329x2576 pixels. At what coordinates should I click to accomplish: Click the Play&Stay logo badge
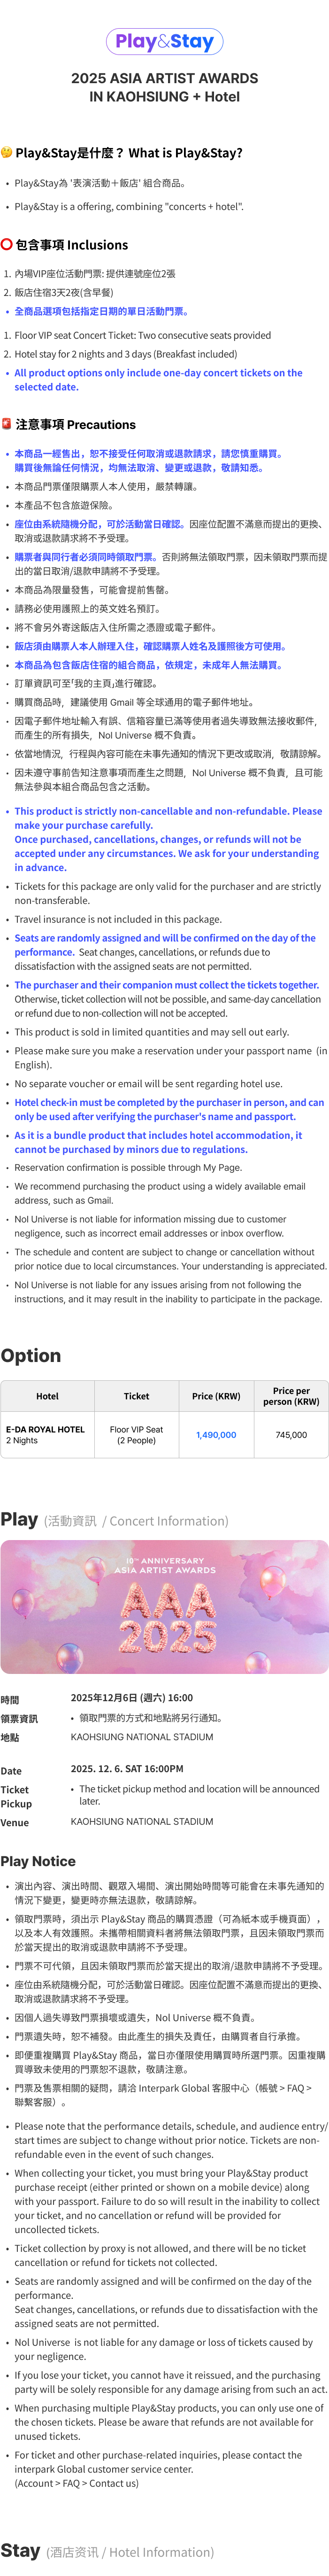(164, 42)
